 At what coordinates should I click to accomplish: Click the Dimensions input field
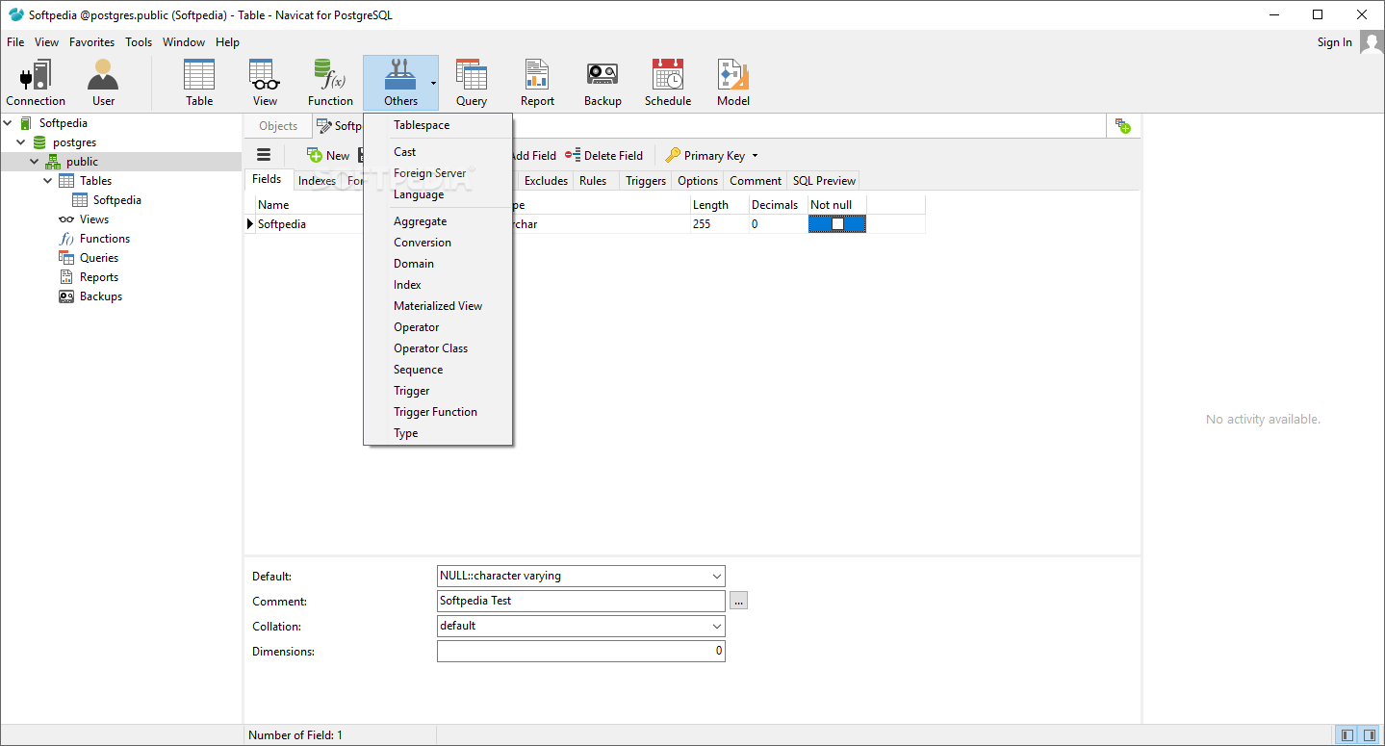[x=581, y=651]
